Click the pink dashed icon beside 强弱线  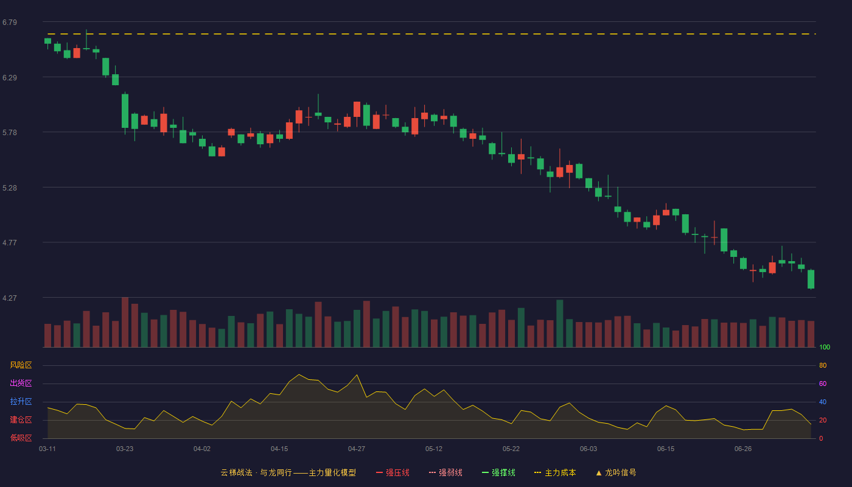coord(432,472)
